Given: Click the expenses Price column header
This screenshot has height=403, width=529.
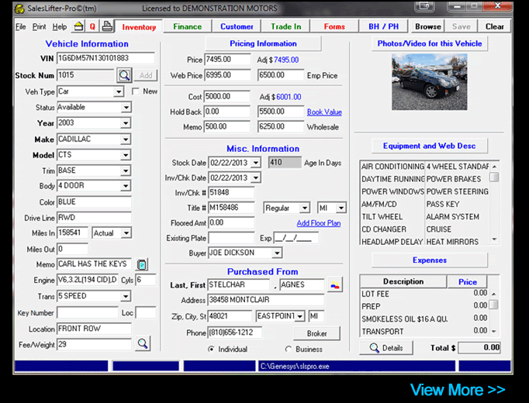Looking at the screenshot, I should [467, 281].
